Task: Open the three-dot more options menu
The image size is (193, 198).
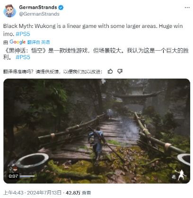Action: pyautogui.click(x=187, y=8)
